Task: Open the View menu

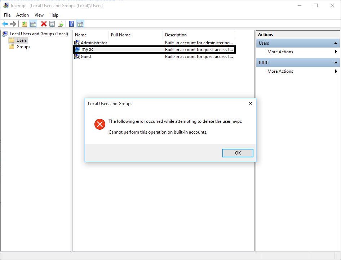Action: [x=39, y=15]
